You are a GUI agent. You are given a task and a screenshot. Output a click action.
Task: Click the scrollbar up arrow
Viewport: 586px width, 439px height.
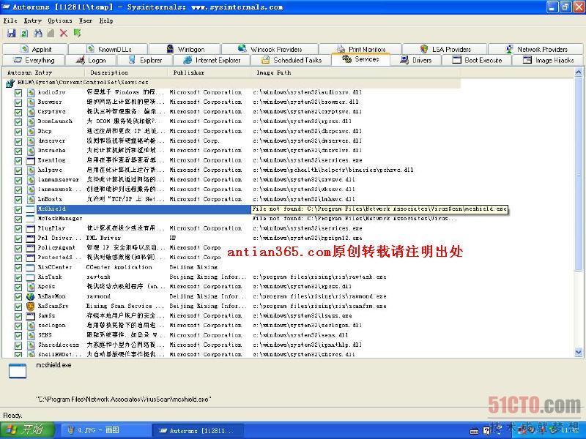pyautogui.click(x=578, y=72)
